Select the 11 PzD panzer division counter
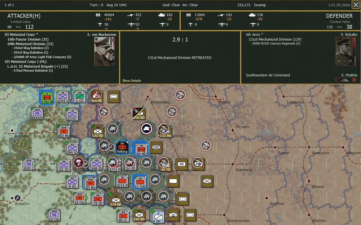 coord(140,182)
